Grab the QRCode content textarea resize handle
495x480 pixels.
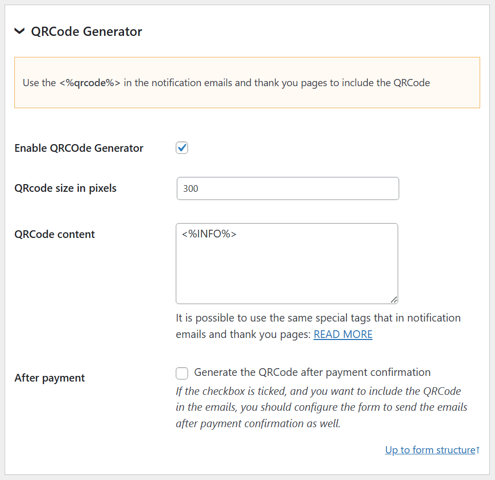coord(394,299)
